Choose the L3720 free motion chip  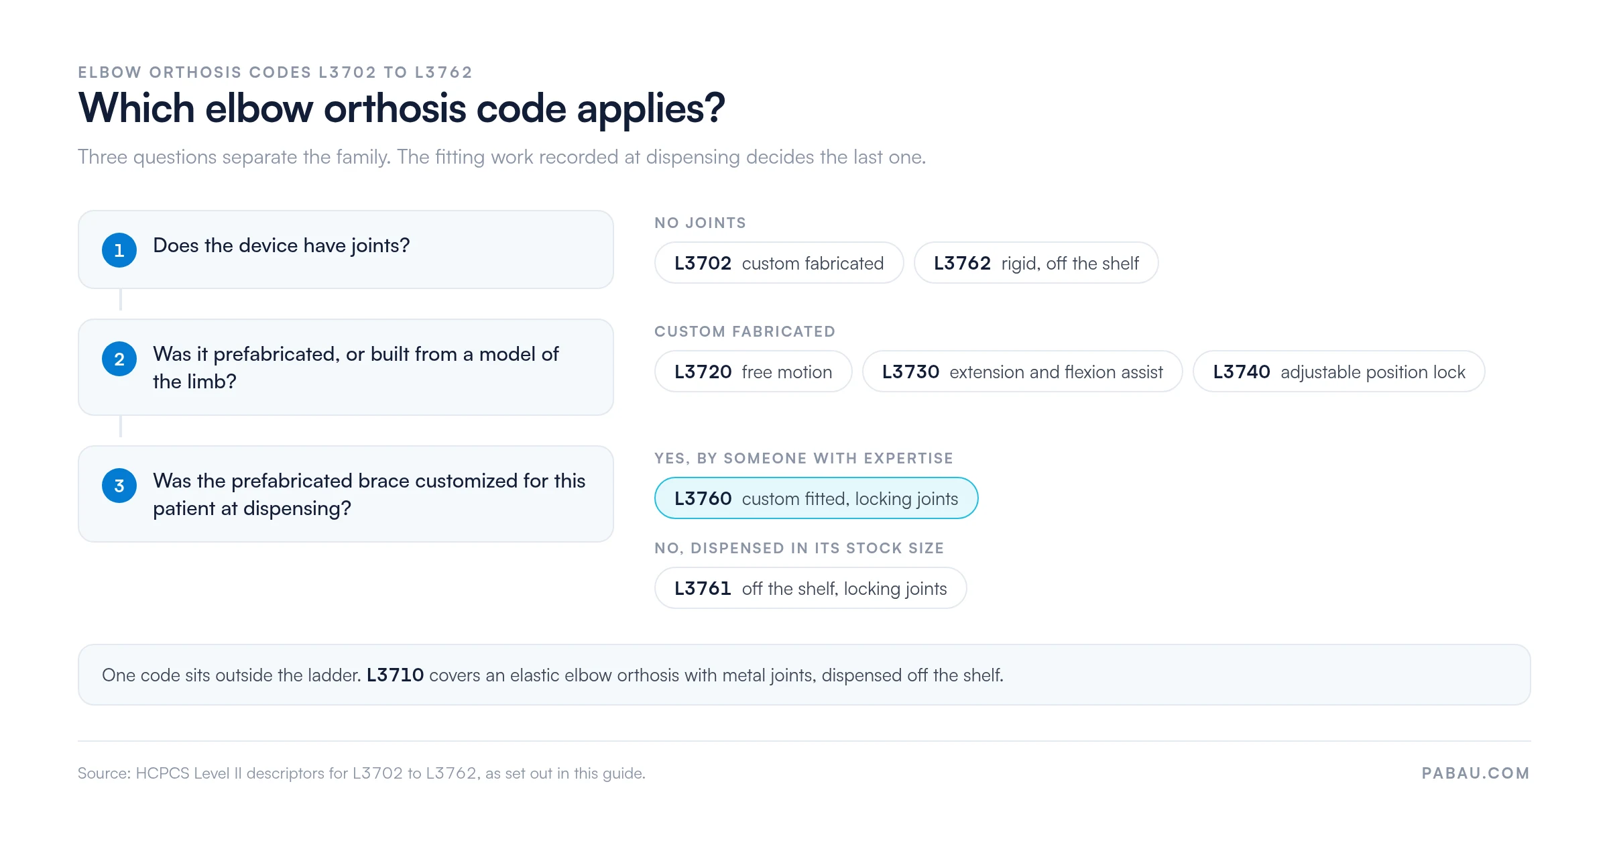click(x=753, y=372)
